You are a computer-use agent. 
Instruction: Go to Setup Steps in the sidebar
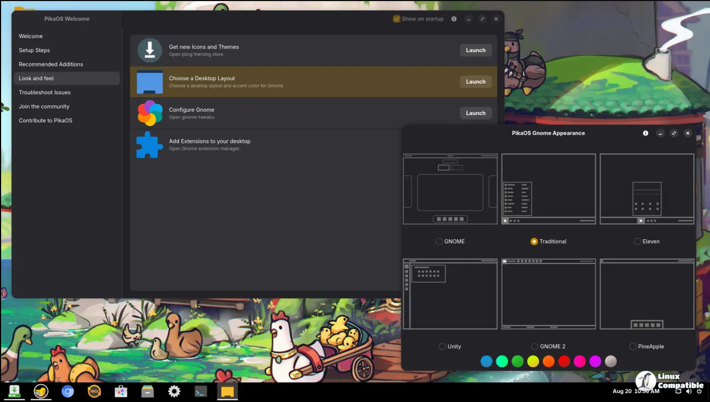coord(67,50)
